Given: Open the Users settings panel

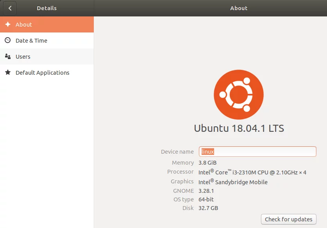Looking at the screenshot, I should (x=47, y=57).
